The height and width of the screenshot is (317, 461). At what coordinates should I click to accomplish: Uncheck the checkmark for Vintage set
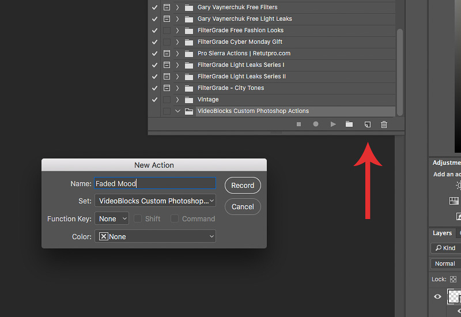coord(154,99)
